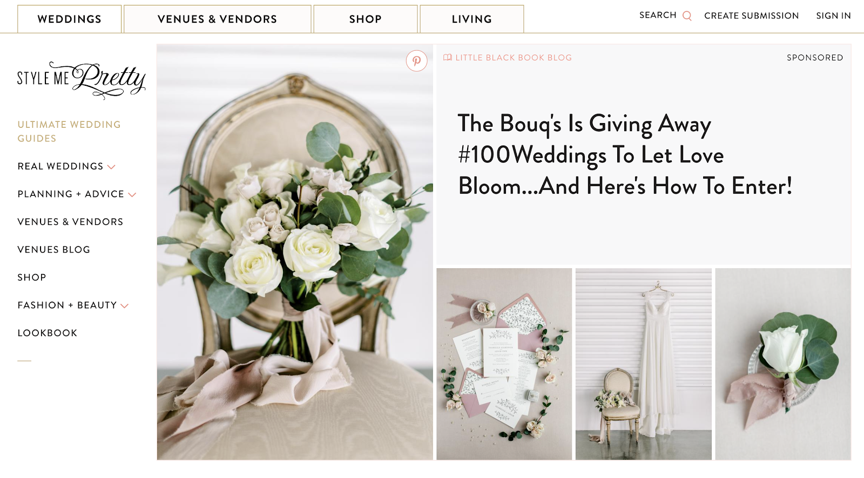Click the Create Submission link

[x=751, y=16]
